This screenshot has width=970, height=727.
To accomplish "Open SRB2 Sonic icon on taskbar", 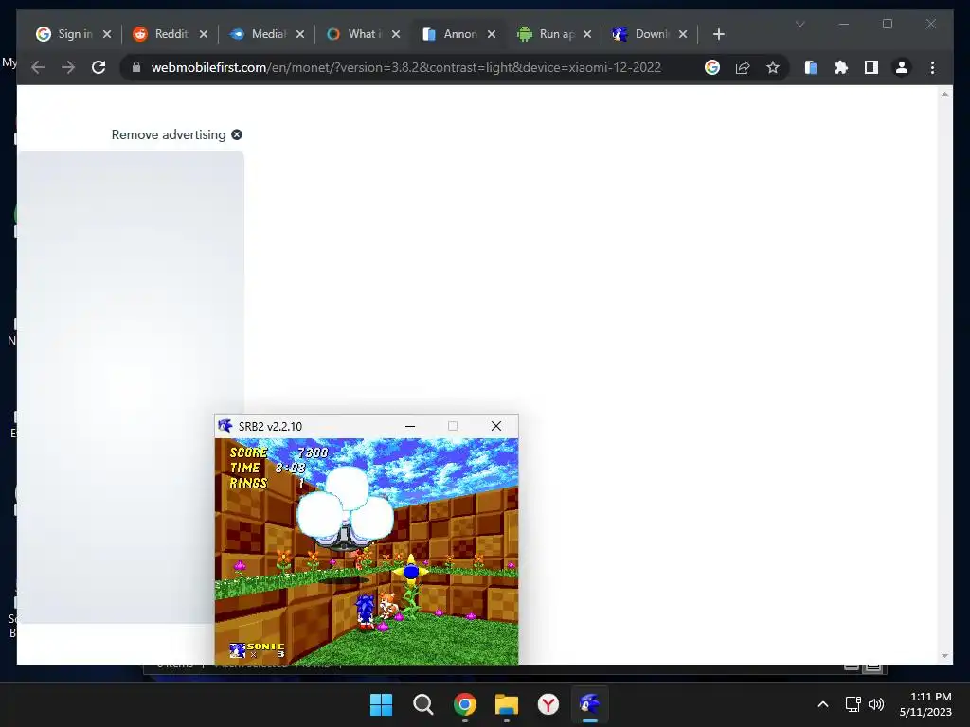I will pyautogui.click(x=590, y=704).
